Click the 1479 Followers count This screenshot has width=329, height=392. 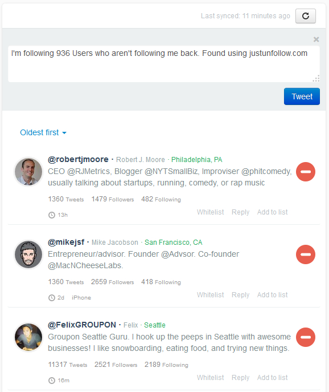click(113, 199)
